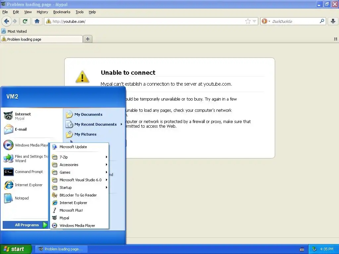
Task: Click Most Visited bookmarks toolbar item
Action: click(x=14, y=31)
